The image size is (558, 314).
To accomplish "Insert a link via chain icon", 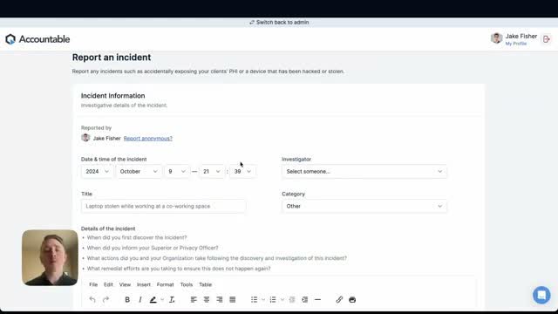I will [339, 300].
